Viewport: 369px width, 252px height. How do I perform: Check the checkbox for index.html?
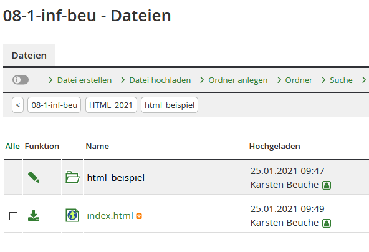click(14, 216)
